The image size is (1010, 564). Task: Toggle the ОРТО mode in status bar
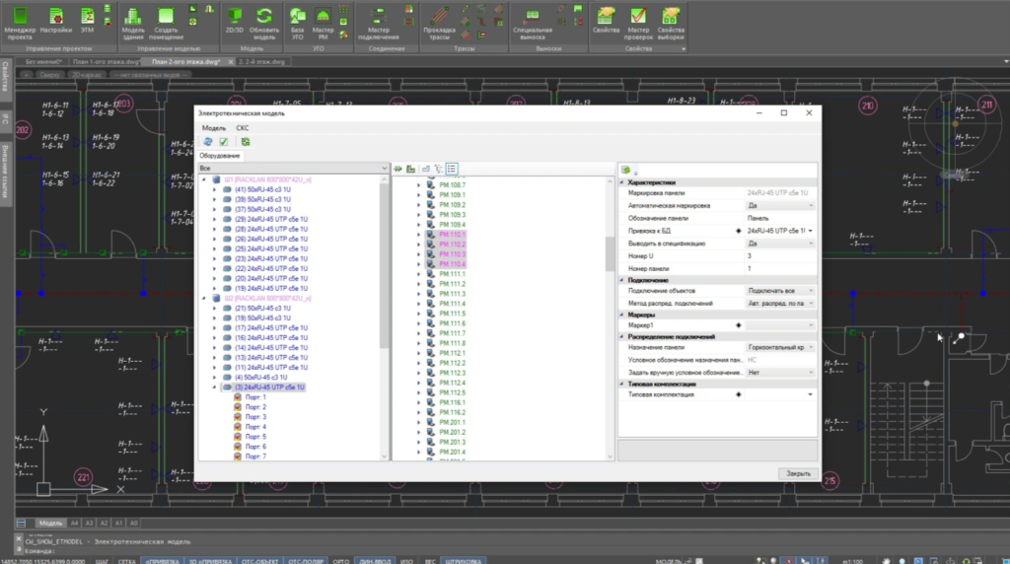(340, 560)
